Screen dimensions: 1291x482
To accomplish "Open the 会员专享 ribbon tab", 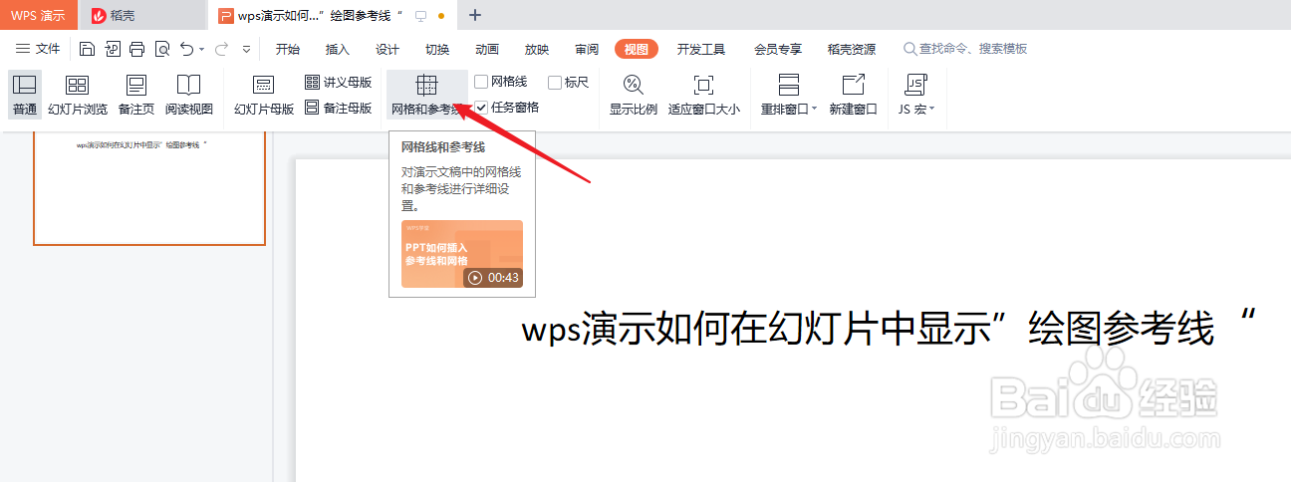I will (778, 49).
